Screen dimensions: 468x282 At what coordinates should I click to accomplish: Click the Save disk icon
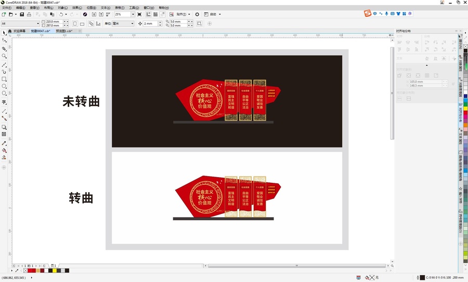click(x=22, y=15)
